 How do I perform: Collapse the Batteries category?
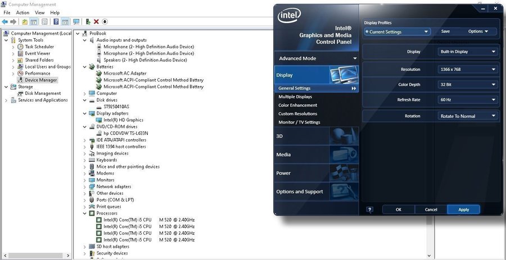click(84, 67)
